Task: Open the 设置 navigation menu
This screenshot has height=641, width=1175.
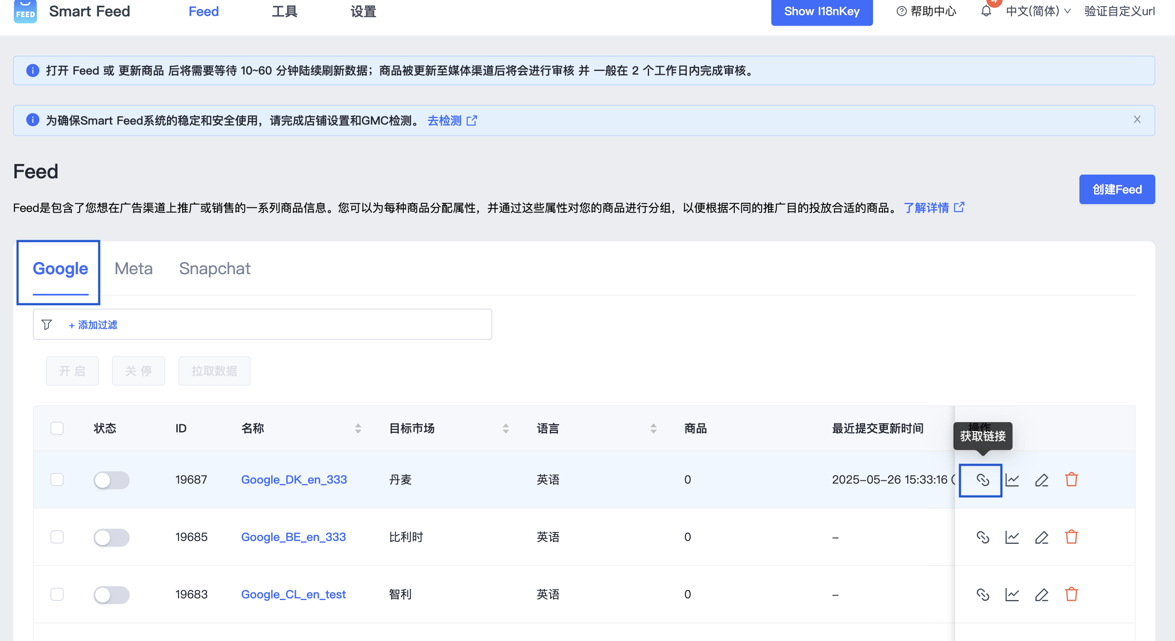Action: (363, 11)
